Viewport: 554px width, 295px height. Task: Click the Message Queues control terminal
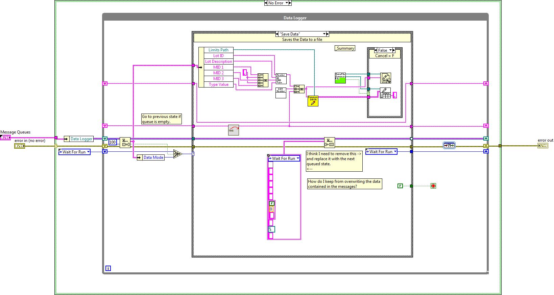pyautogui.click(x=5, y=138)
